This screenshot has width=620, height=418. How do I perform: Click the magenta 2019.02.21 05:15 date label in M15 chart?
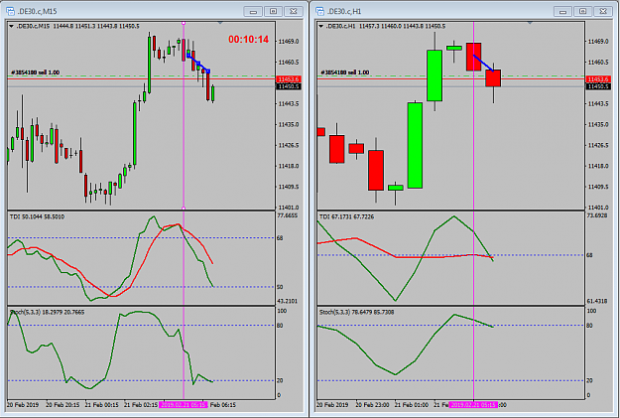tap(184, 405)
